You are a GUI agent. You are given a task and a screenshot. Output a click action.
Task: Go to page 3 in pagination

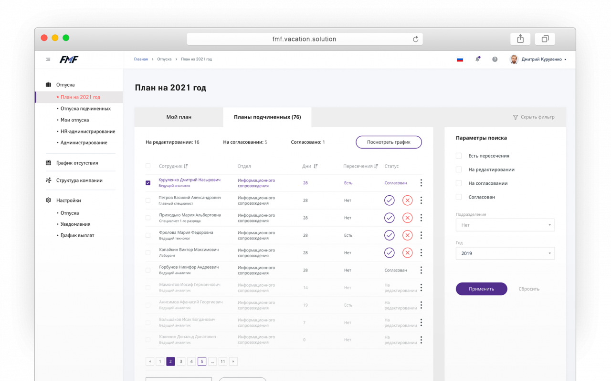pyautogui.click(x=181, y=361)
